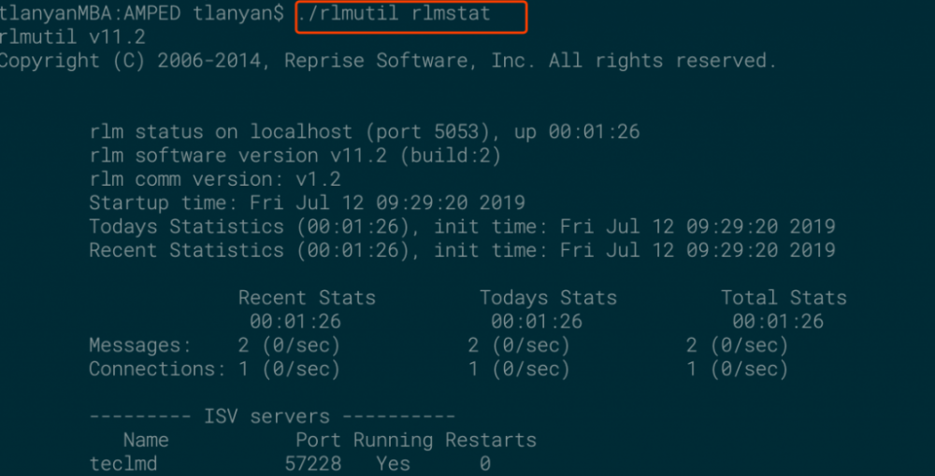Click the Total Stats column header

click(x=784, y=298)
